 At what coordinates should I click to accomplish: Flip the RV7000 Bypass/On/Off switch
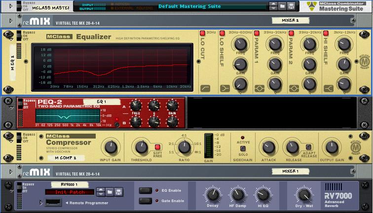(x=19, y=187)
